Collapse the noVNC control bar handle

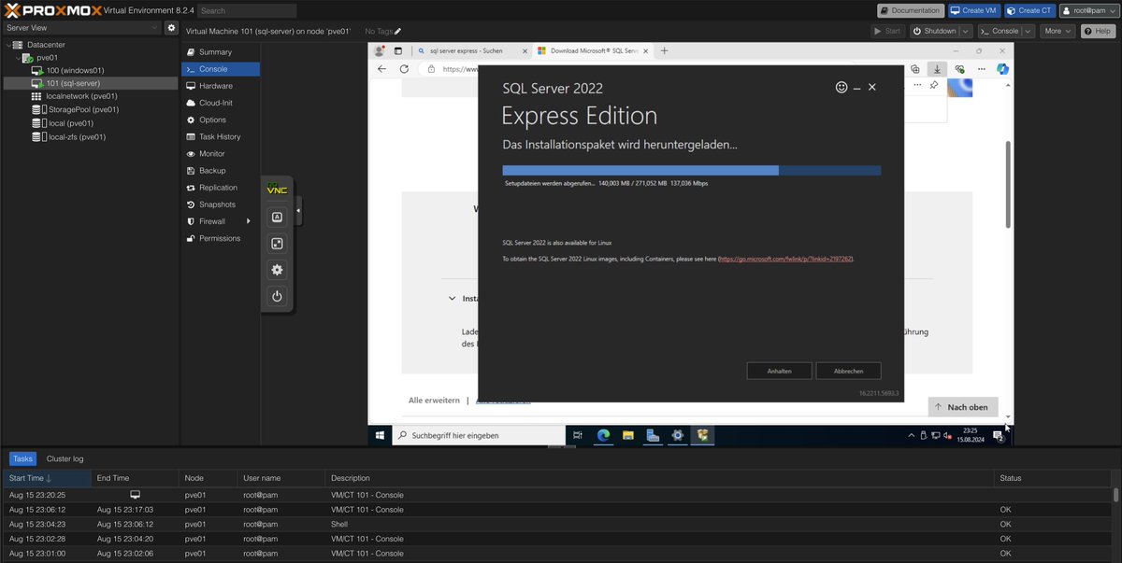tap(297, 211)
